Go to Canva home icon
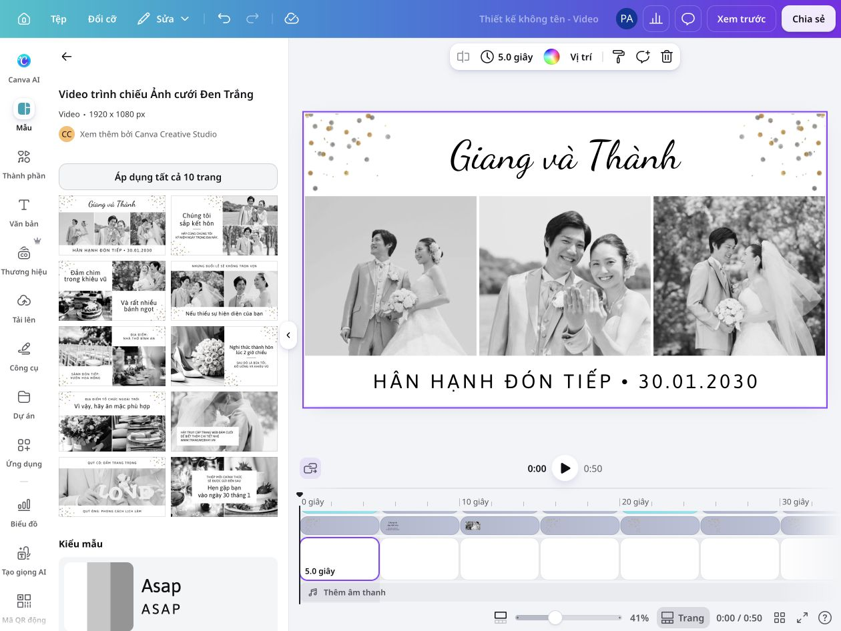The image size is (841, 631). coord(24,19)
